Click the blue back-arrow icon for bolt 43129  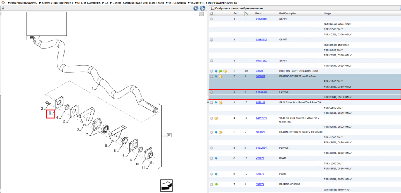pos(216,71)
